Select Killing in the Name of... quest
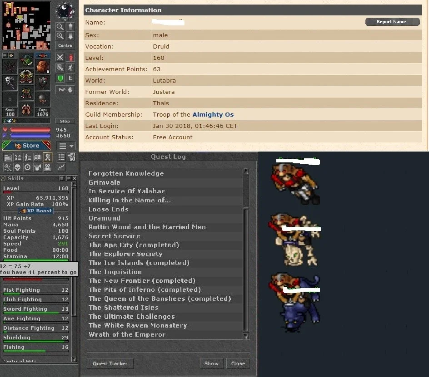Viewport: 429px width, 377px height. click(165, 200)
